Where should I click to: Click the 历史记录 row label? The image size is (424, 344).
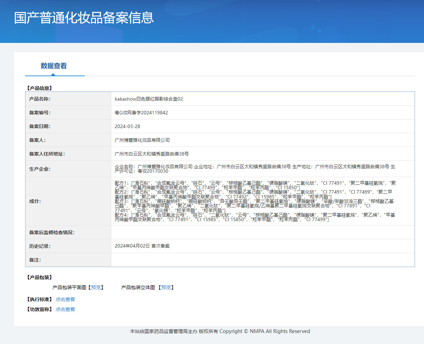tap(40, 246)
